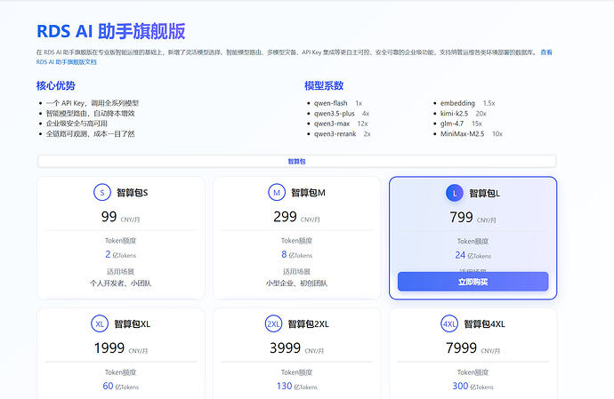Click the 3999 CNY/月 price
614x399 pixels.
pyautogui.click(x=297, y=348)
